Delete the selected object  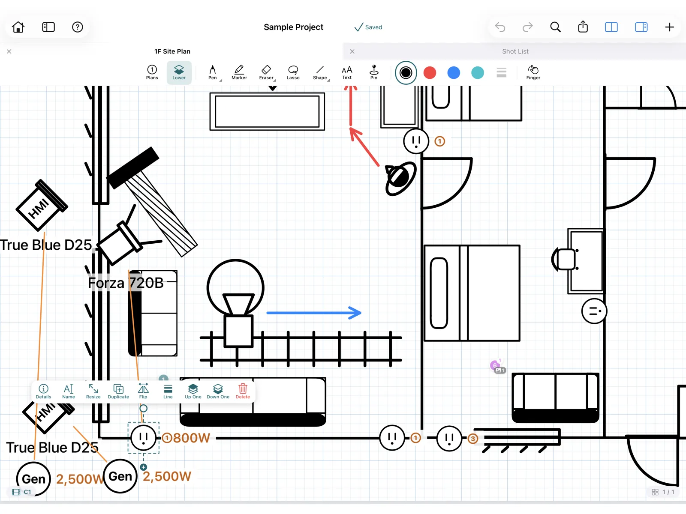[x=243, y=391]
